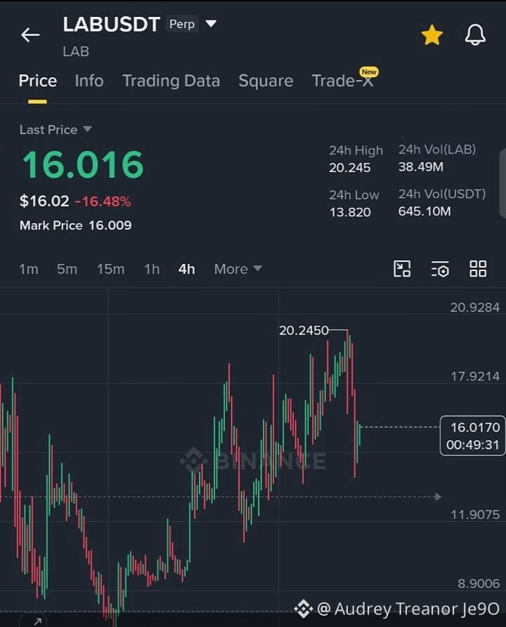Click the 8.9006 price axis label
Screen dimensions: 506x627
click(479, 583)
